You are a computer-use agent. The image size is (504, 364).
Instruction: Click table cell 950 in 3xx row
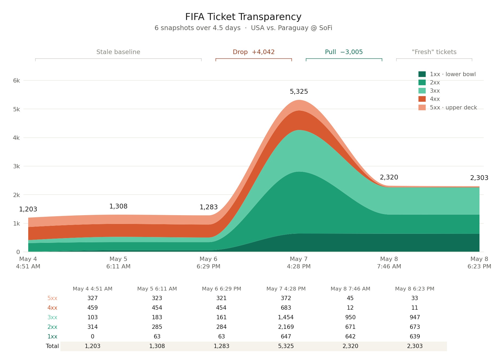tap(350, 317)
